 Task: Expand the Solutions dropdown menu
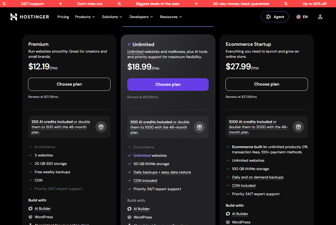[x=112, y=17]
